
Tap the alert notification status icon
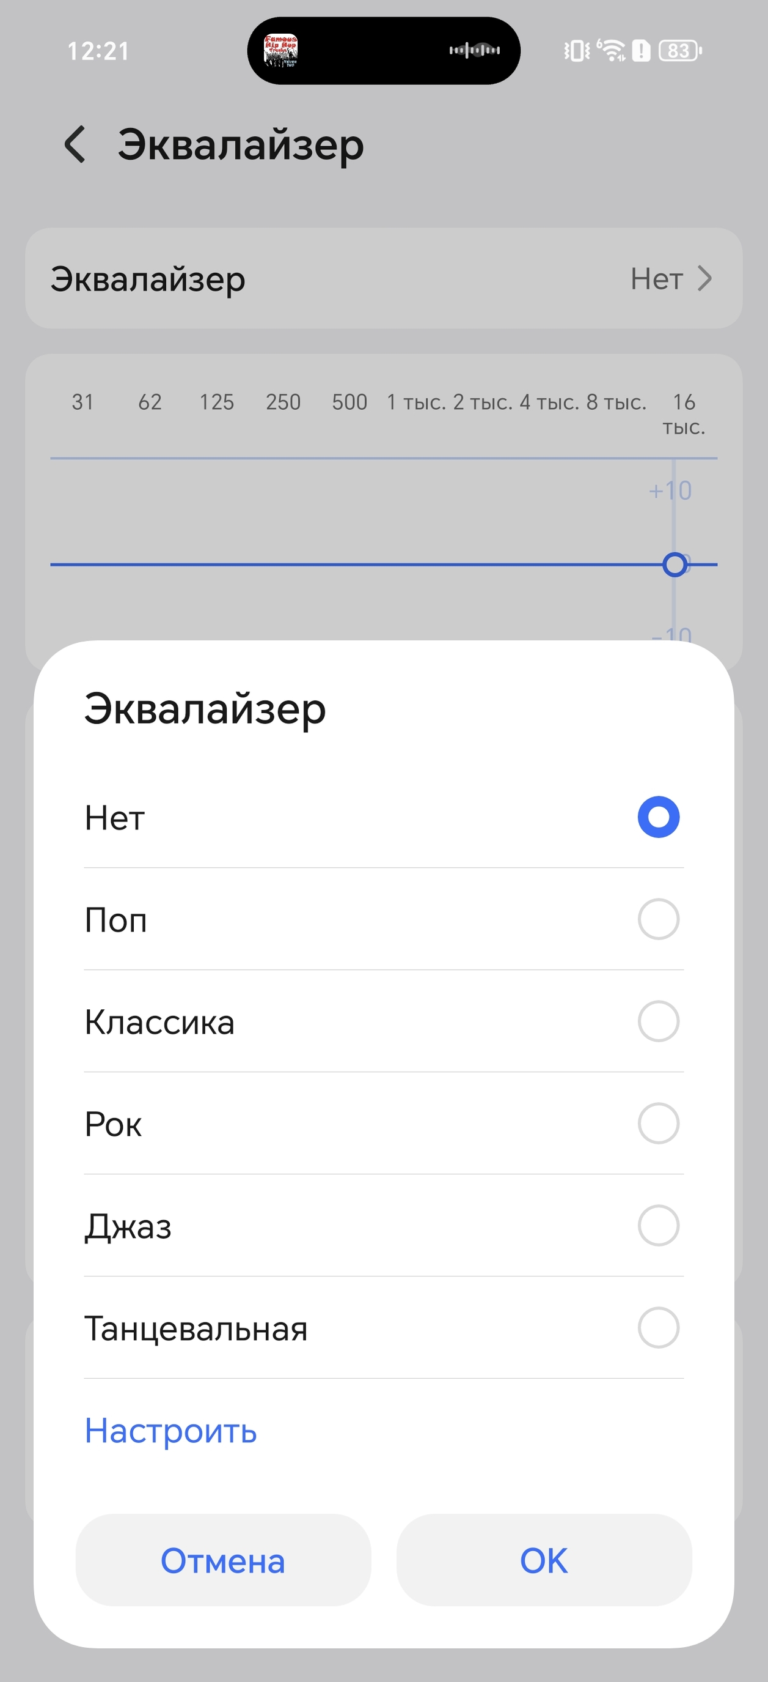642,50
